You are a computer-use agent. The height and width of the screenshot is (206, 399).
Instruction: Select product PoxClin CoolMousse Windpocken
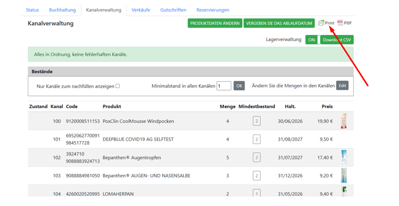pyautogui.click(x=138, y=121)
